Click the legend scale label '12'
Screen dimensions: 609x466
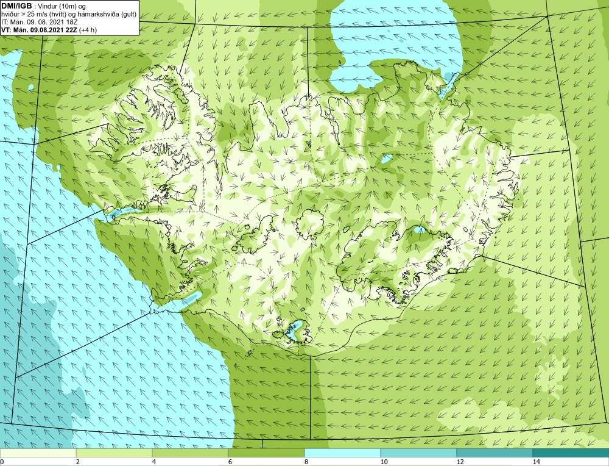point(460,462)
